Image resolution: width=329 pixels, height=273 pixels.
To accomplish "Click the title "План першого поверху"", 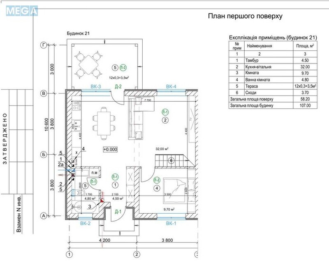I will (245, 16).
